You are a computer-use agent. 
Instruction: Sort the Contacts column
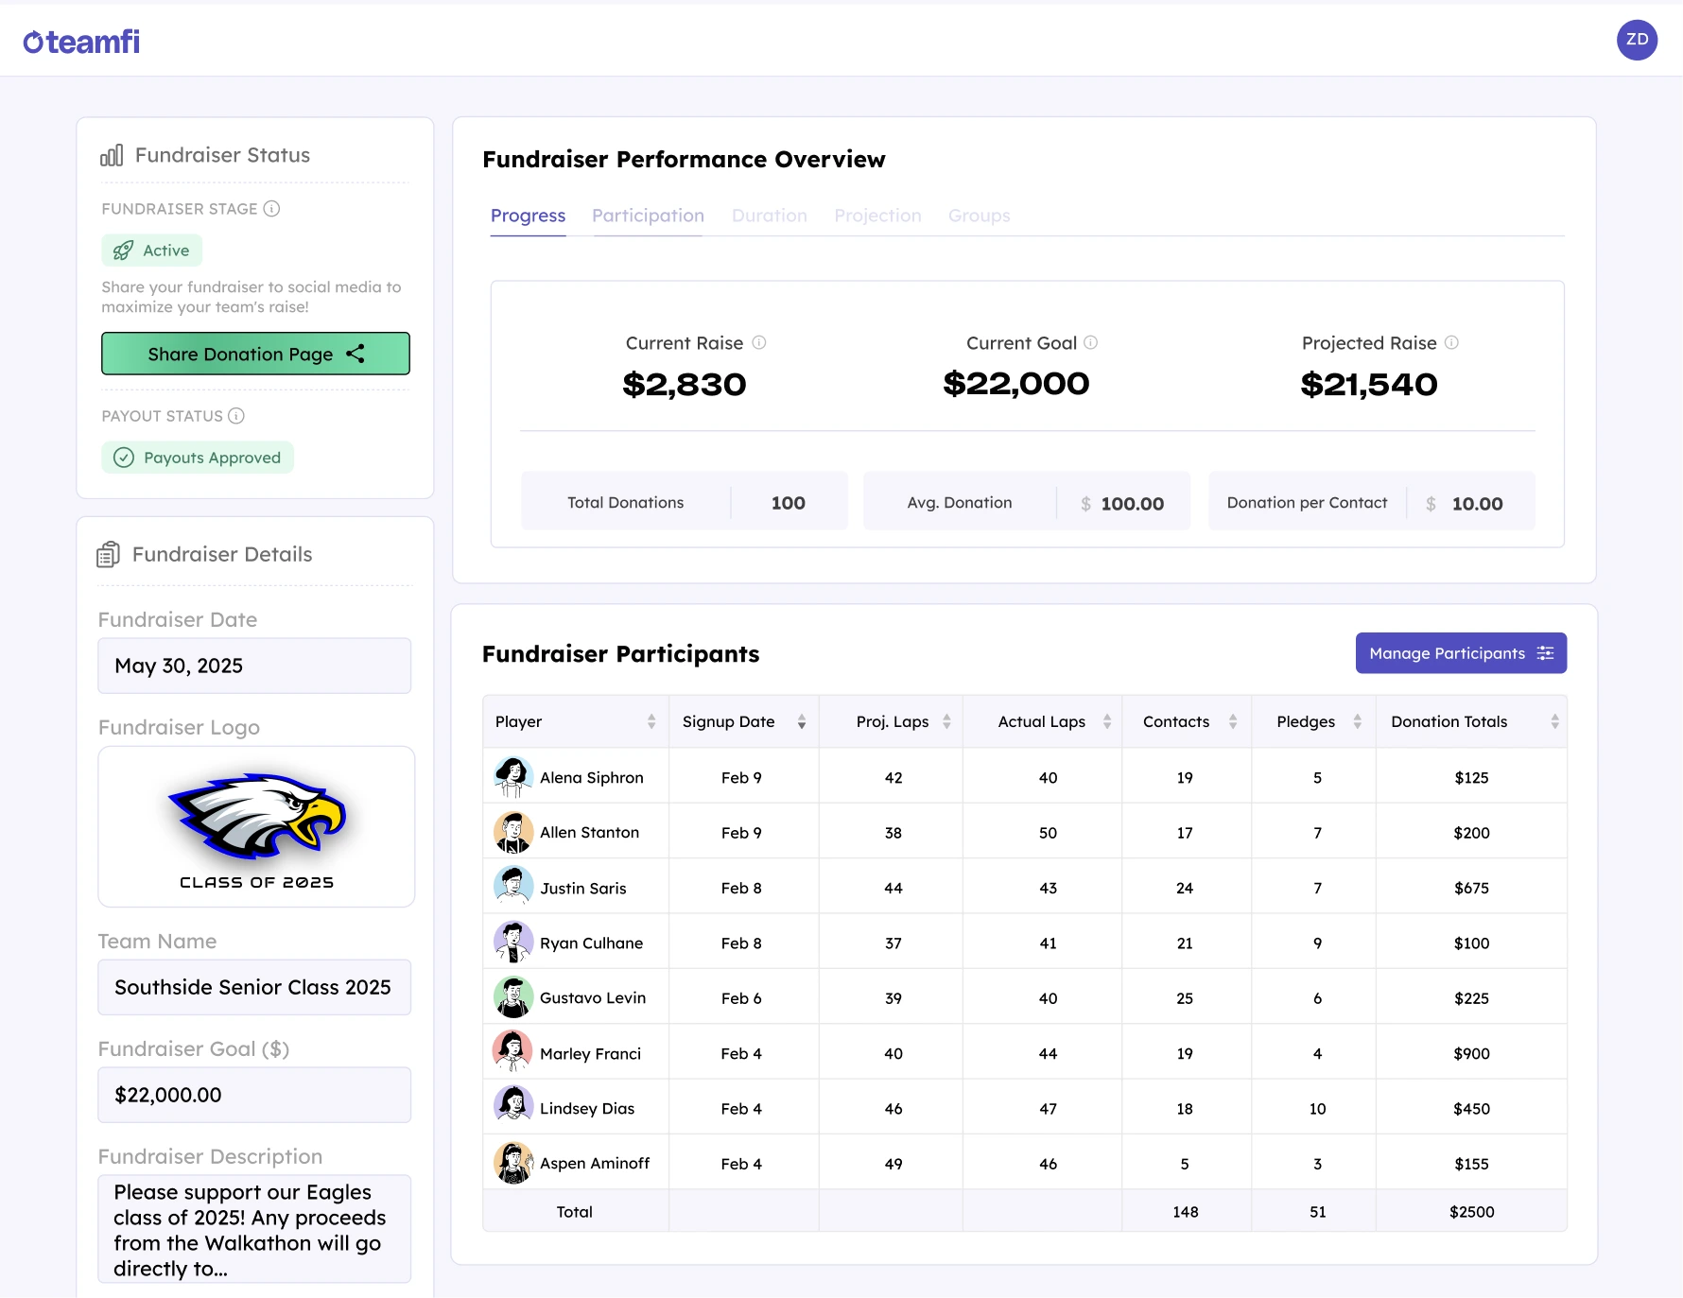pos(1233,721)
